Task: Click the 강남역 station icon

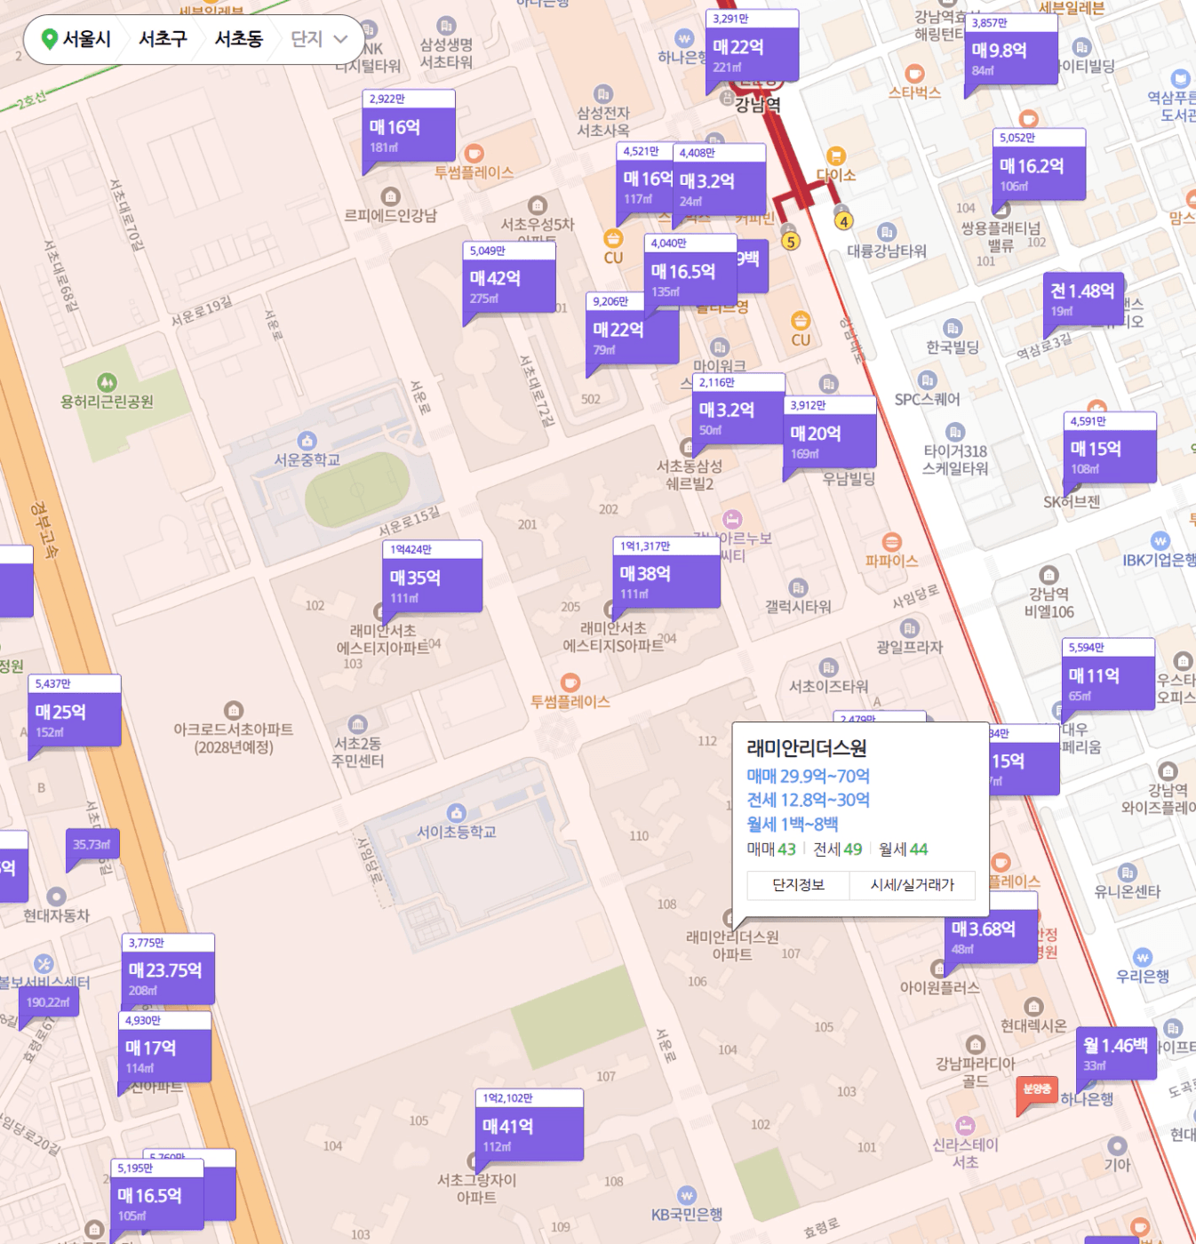Action: (727, 99)
